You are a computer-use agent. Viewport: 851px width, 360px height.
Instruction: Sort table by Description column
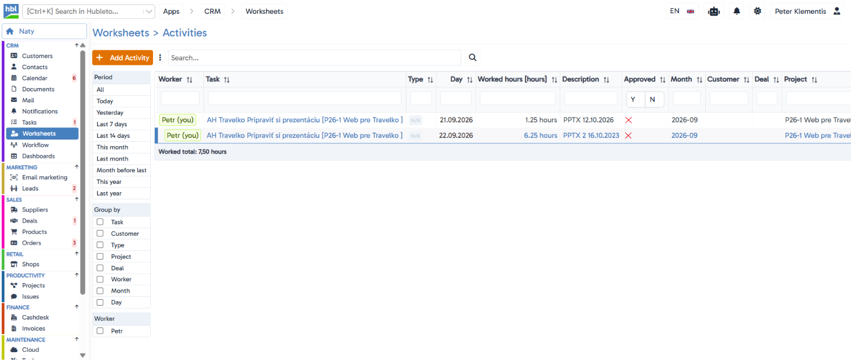pos(607,80)
